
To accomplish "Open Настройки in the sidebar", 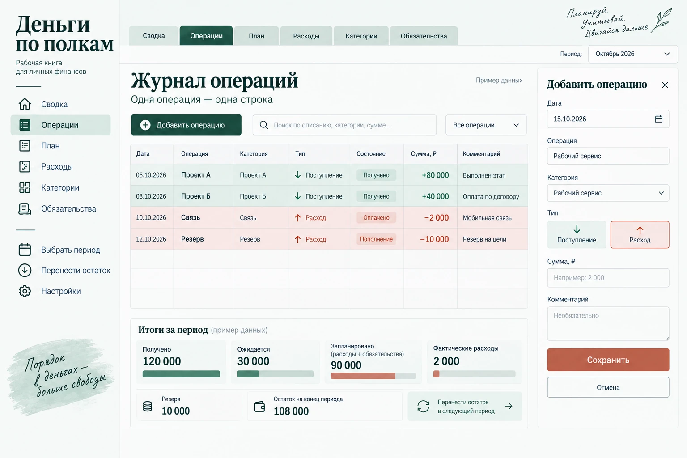I will pos(60,291).
